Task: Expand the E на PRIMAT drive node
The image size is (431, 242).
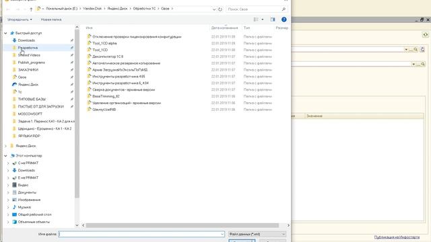Action: tap(8, 178)
